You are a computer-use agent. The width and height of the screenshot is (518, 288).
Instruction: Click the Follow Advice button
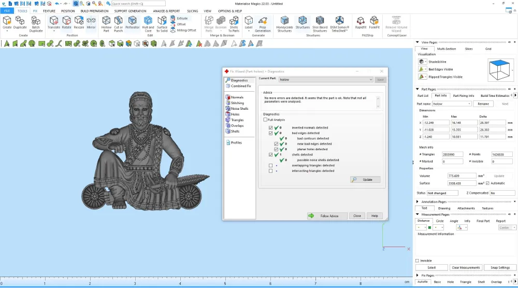tap(327, 215)
